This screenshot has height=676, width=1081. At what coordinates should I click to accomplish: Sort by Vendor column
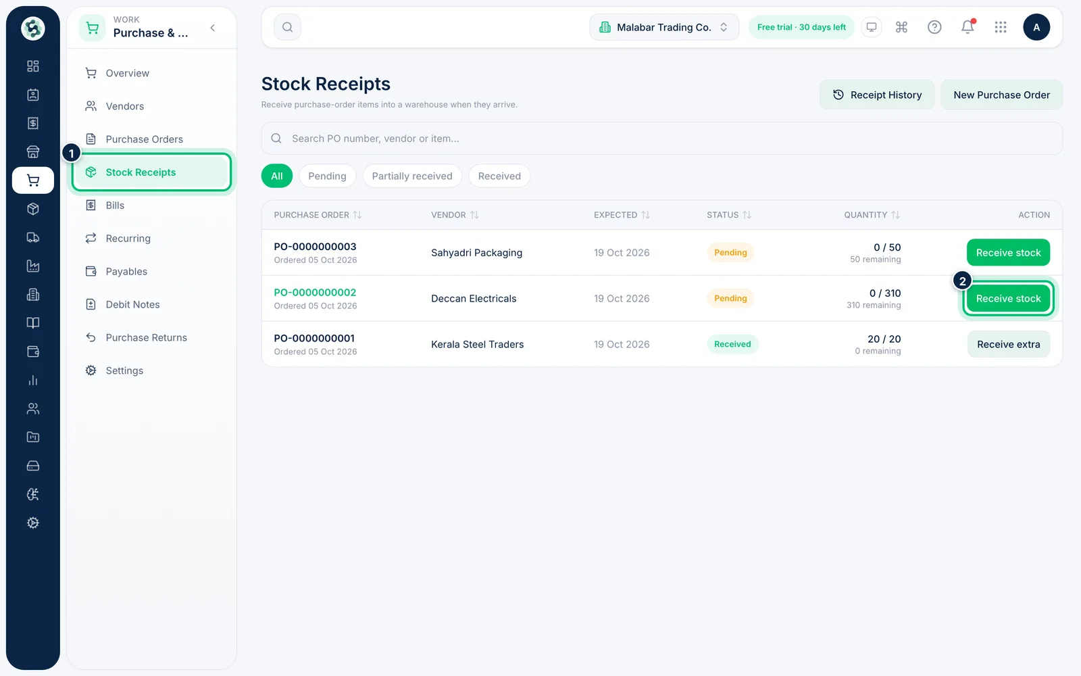coord(455,215)
